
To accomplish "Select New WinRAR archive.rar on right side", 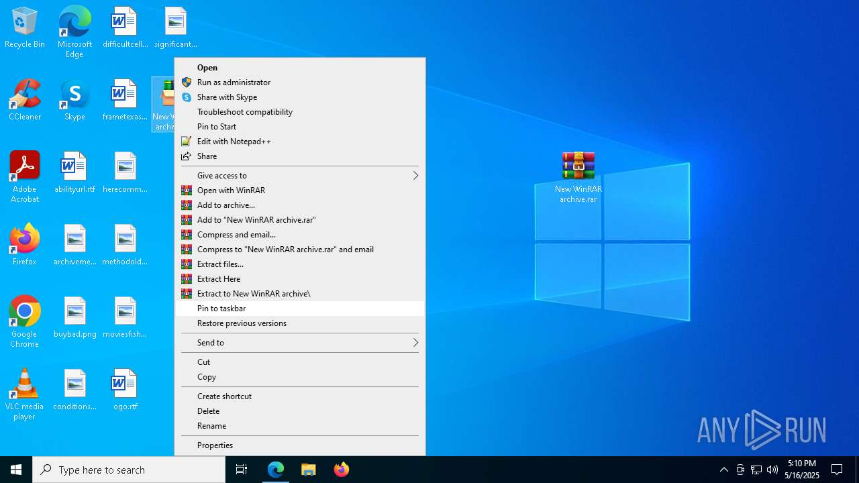I will click(x=578, y=177).
